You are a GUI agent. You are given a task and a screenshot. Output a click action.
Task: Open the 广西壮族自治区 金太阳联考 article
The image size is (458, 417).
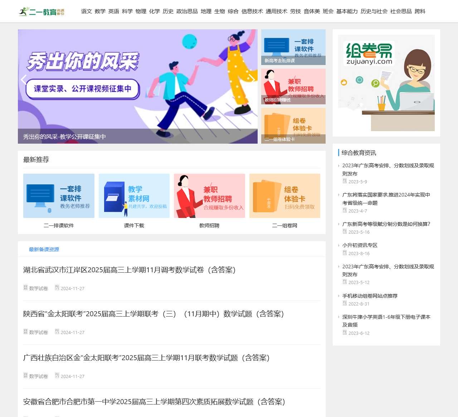(147, 358)
